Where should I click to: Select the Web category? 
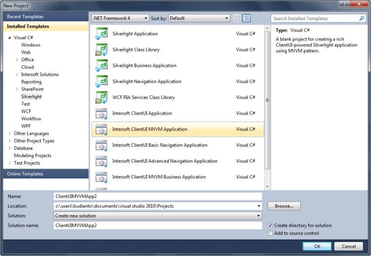click(x=26, y=52)
